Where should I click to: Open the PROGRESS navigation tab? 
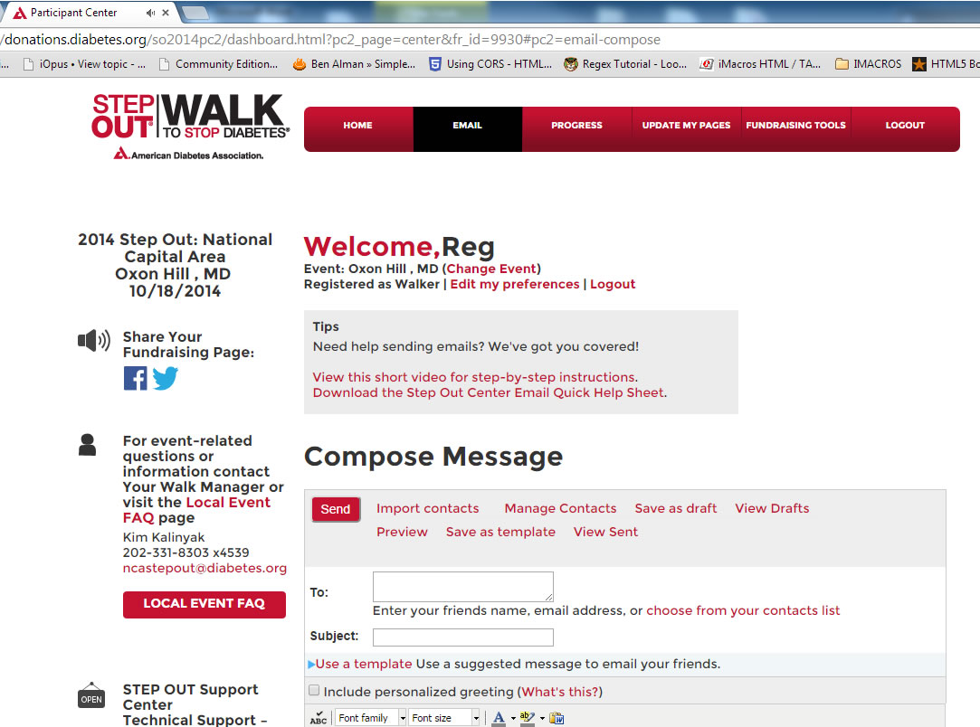tap(577, 125)
